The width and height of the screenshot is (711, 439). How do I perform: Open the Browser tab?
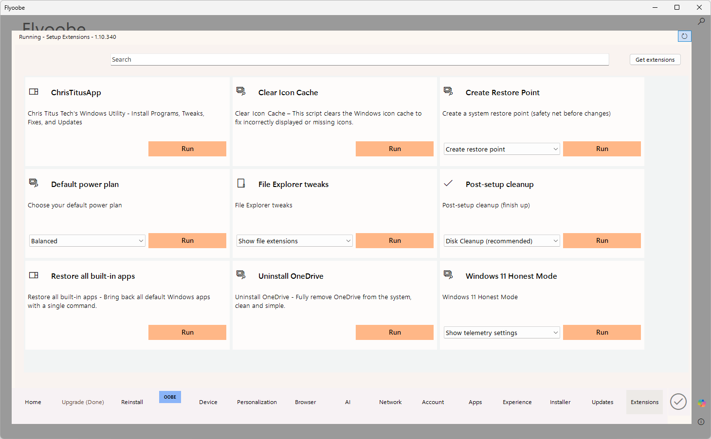pos(306,402)
